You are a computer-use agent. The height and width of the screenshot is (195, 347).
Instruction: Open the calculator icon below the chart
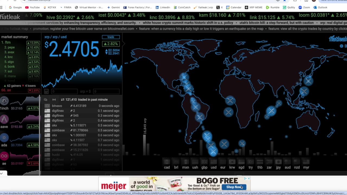pyautogui.click(x=46, y=92)
